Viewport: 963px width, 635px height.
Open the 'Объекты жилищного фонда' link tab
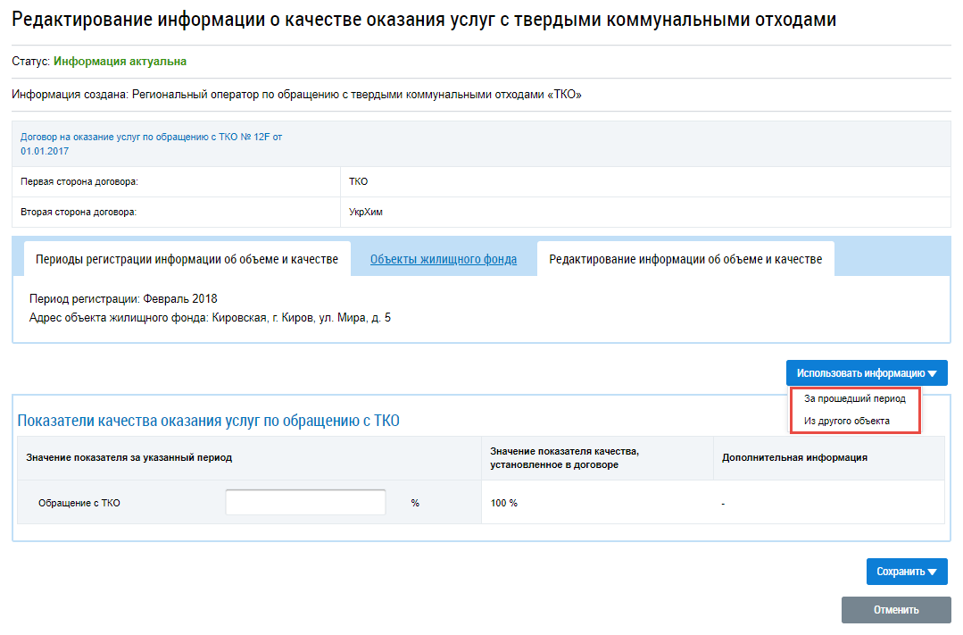pos(444,260)
